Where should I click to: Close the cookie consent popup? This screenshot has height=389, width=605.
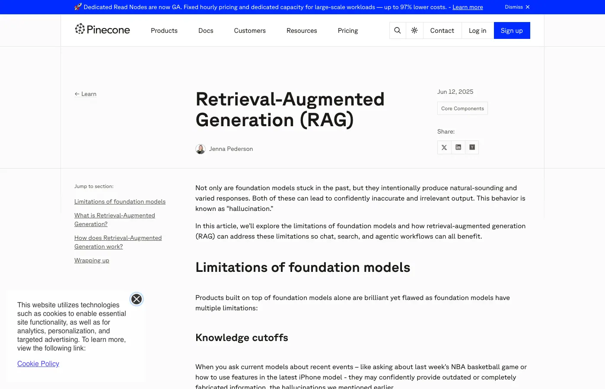[137, 299]
